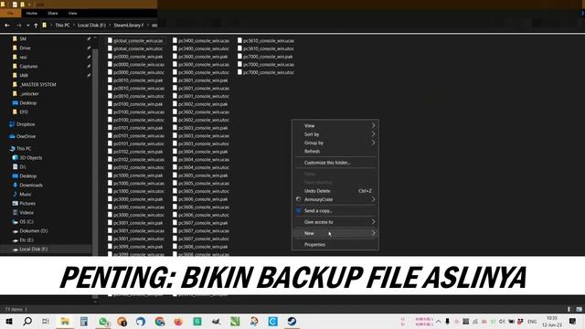Image resolution: width=585 pixels, height=329 pixels.
Task: Select the _unlocker folder in sidebar
Action: coord(29,93)
